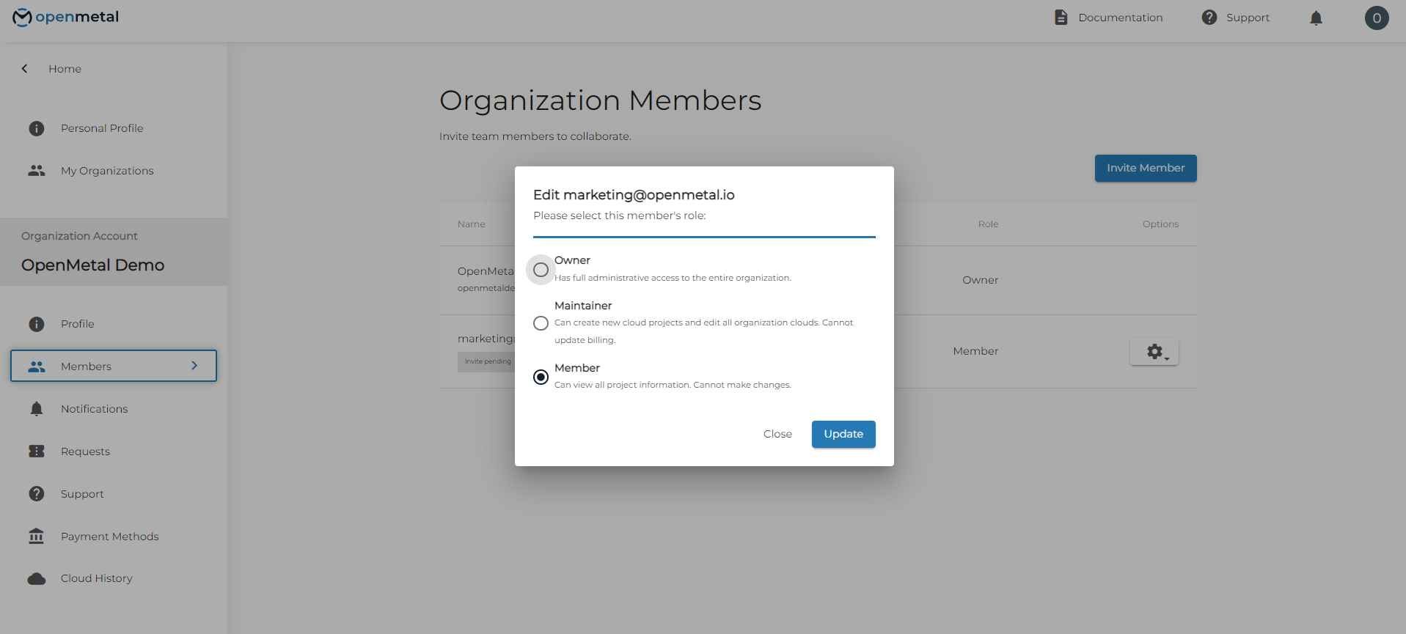Open Support in the sidebar

[82, 494]
